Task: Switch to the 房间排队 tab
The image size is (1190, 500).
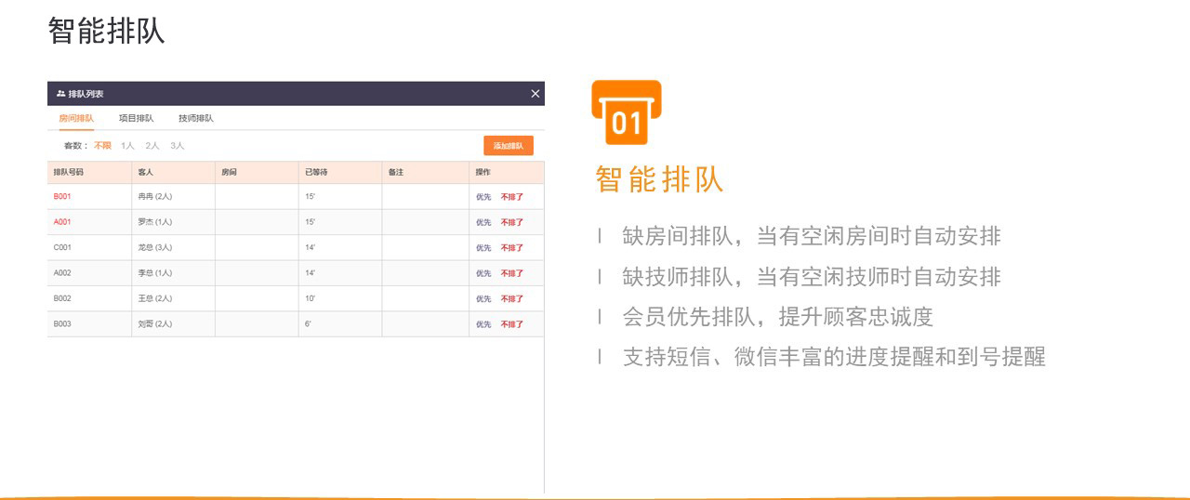Action: point(76,119)
